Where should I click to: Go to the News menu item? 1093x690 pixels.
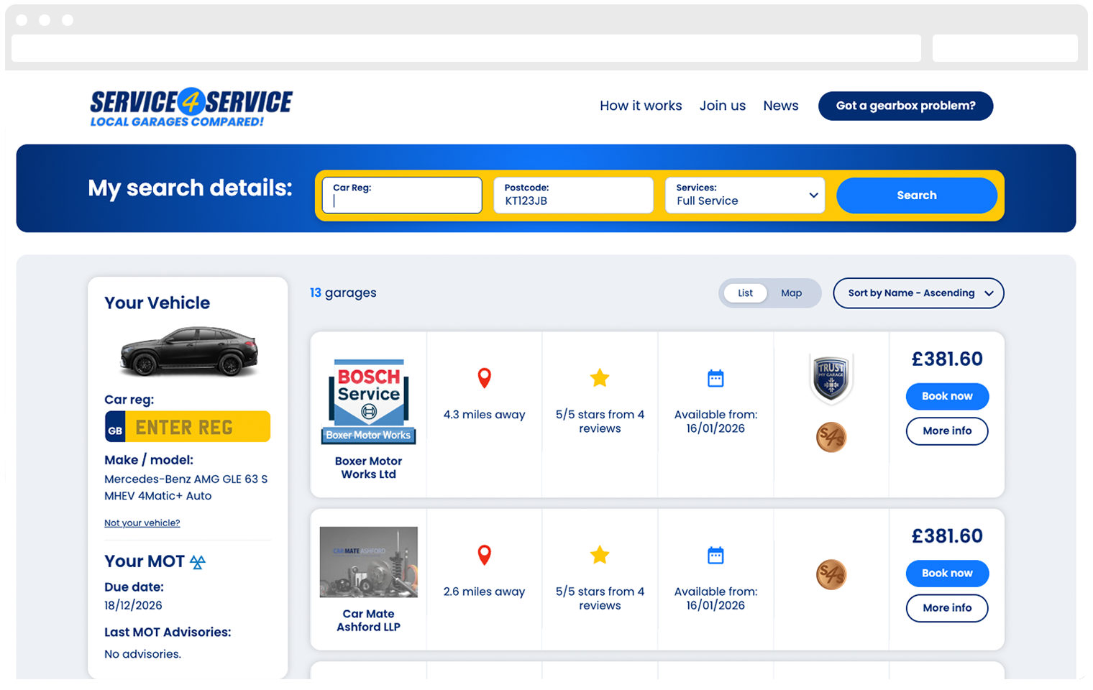click(x=780, y=106)
